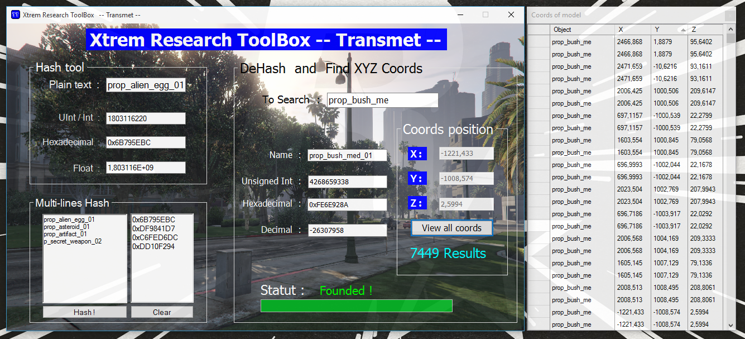Click the blue X: coordinate label
This screenshot has height=339, width=745.
(417, 154)
